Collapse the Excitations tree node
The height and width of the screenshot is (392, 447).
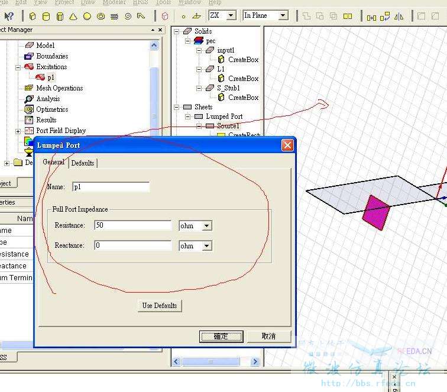[18, 67]
